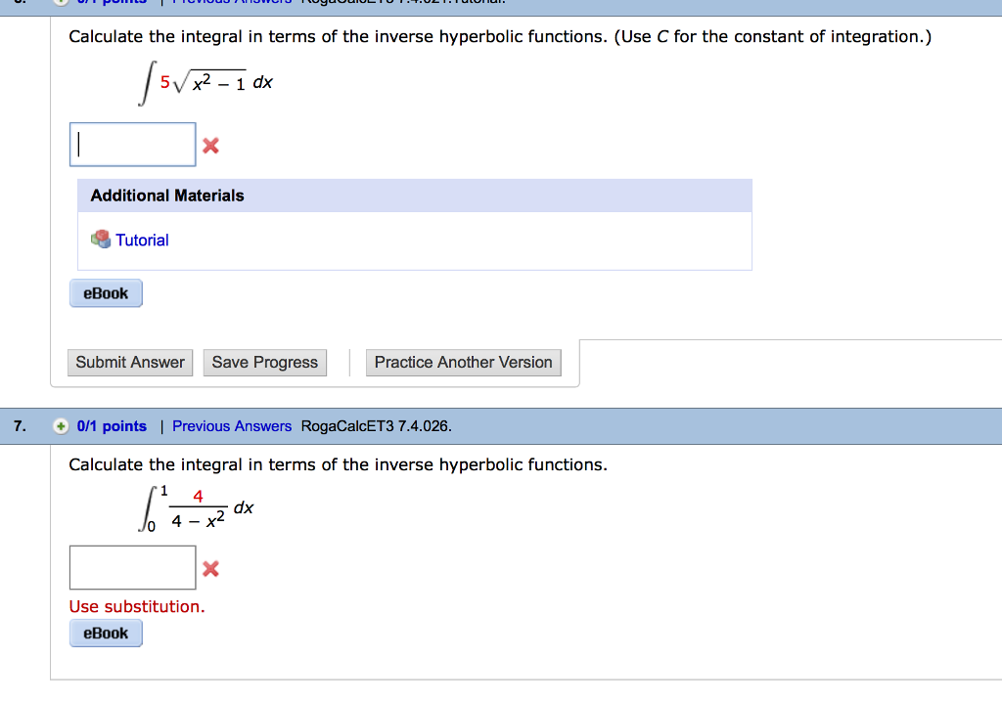The image size is (1002, 702).
Task: Click the Tutorial cube icon under Additional Materials
Action: point(101,240)
